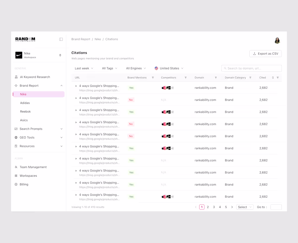Expand the second citation row
The image size is (298, 243).
point(76,98)
